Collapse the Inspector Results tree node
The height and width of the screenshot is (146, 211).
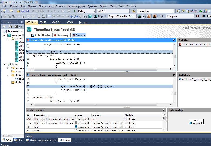[4, 35]
